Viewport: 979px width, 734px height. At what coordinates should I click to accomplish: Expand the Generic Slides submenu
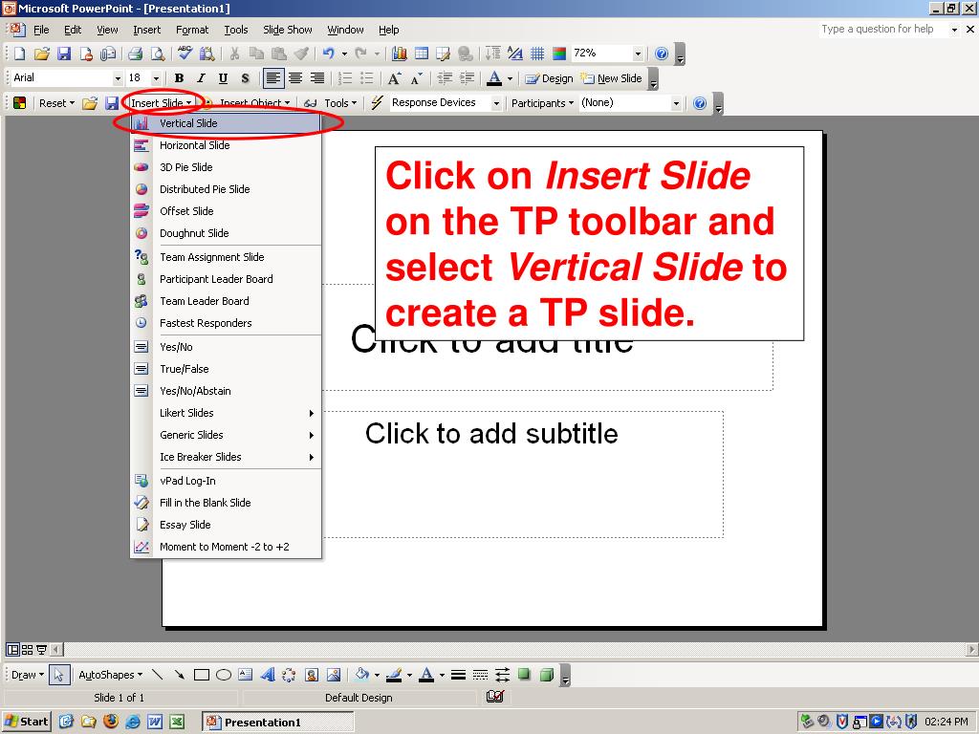point(226,435)
